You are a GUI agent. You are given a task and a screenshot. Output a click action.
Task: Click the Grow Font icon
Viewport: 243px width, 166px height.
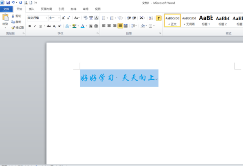[64, 18]
